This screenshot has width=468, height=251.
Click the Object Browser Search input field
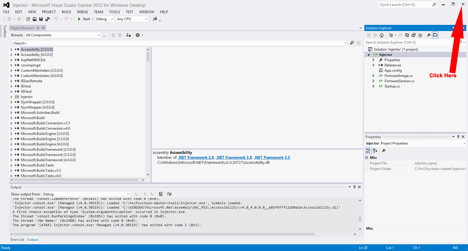tap(179, 43)
